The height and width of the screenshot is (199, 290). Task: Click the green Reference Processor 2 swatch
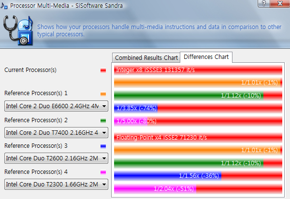point(103,121)
